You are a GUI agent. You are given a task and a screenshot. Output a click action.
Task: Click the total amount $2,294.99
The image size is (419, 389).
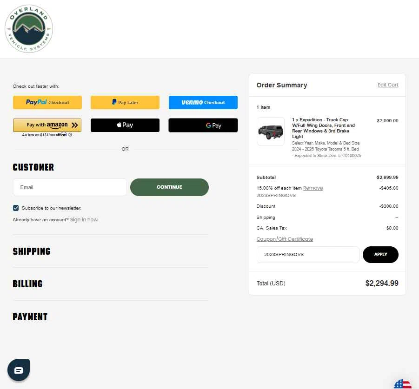point(382,284)
